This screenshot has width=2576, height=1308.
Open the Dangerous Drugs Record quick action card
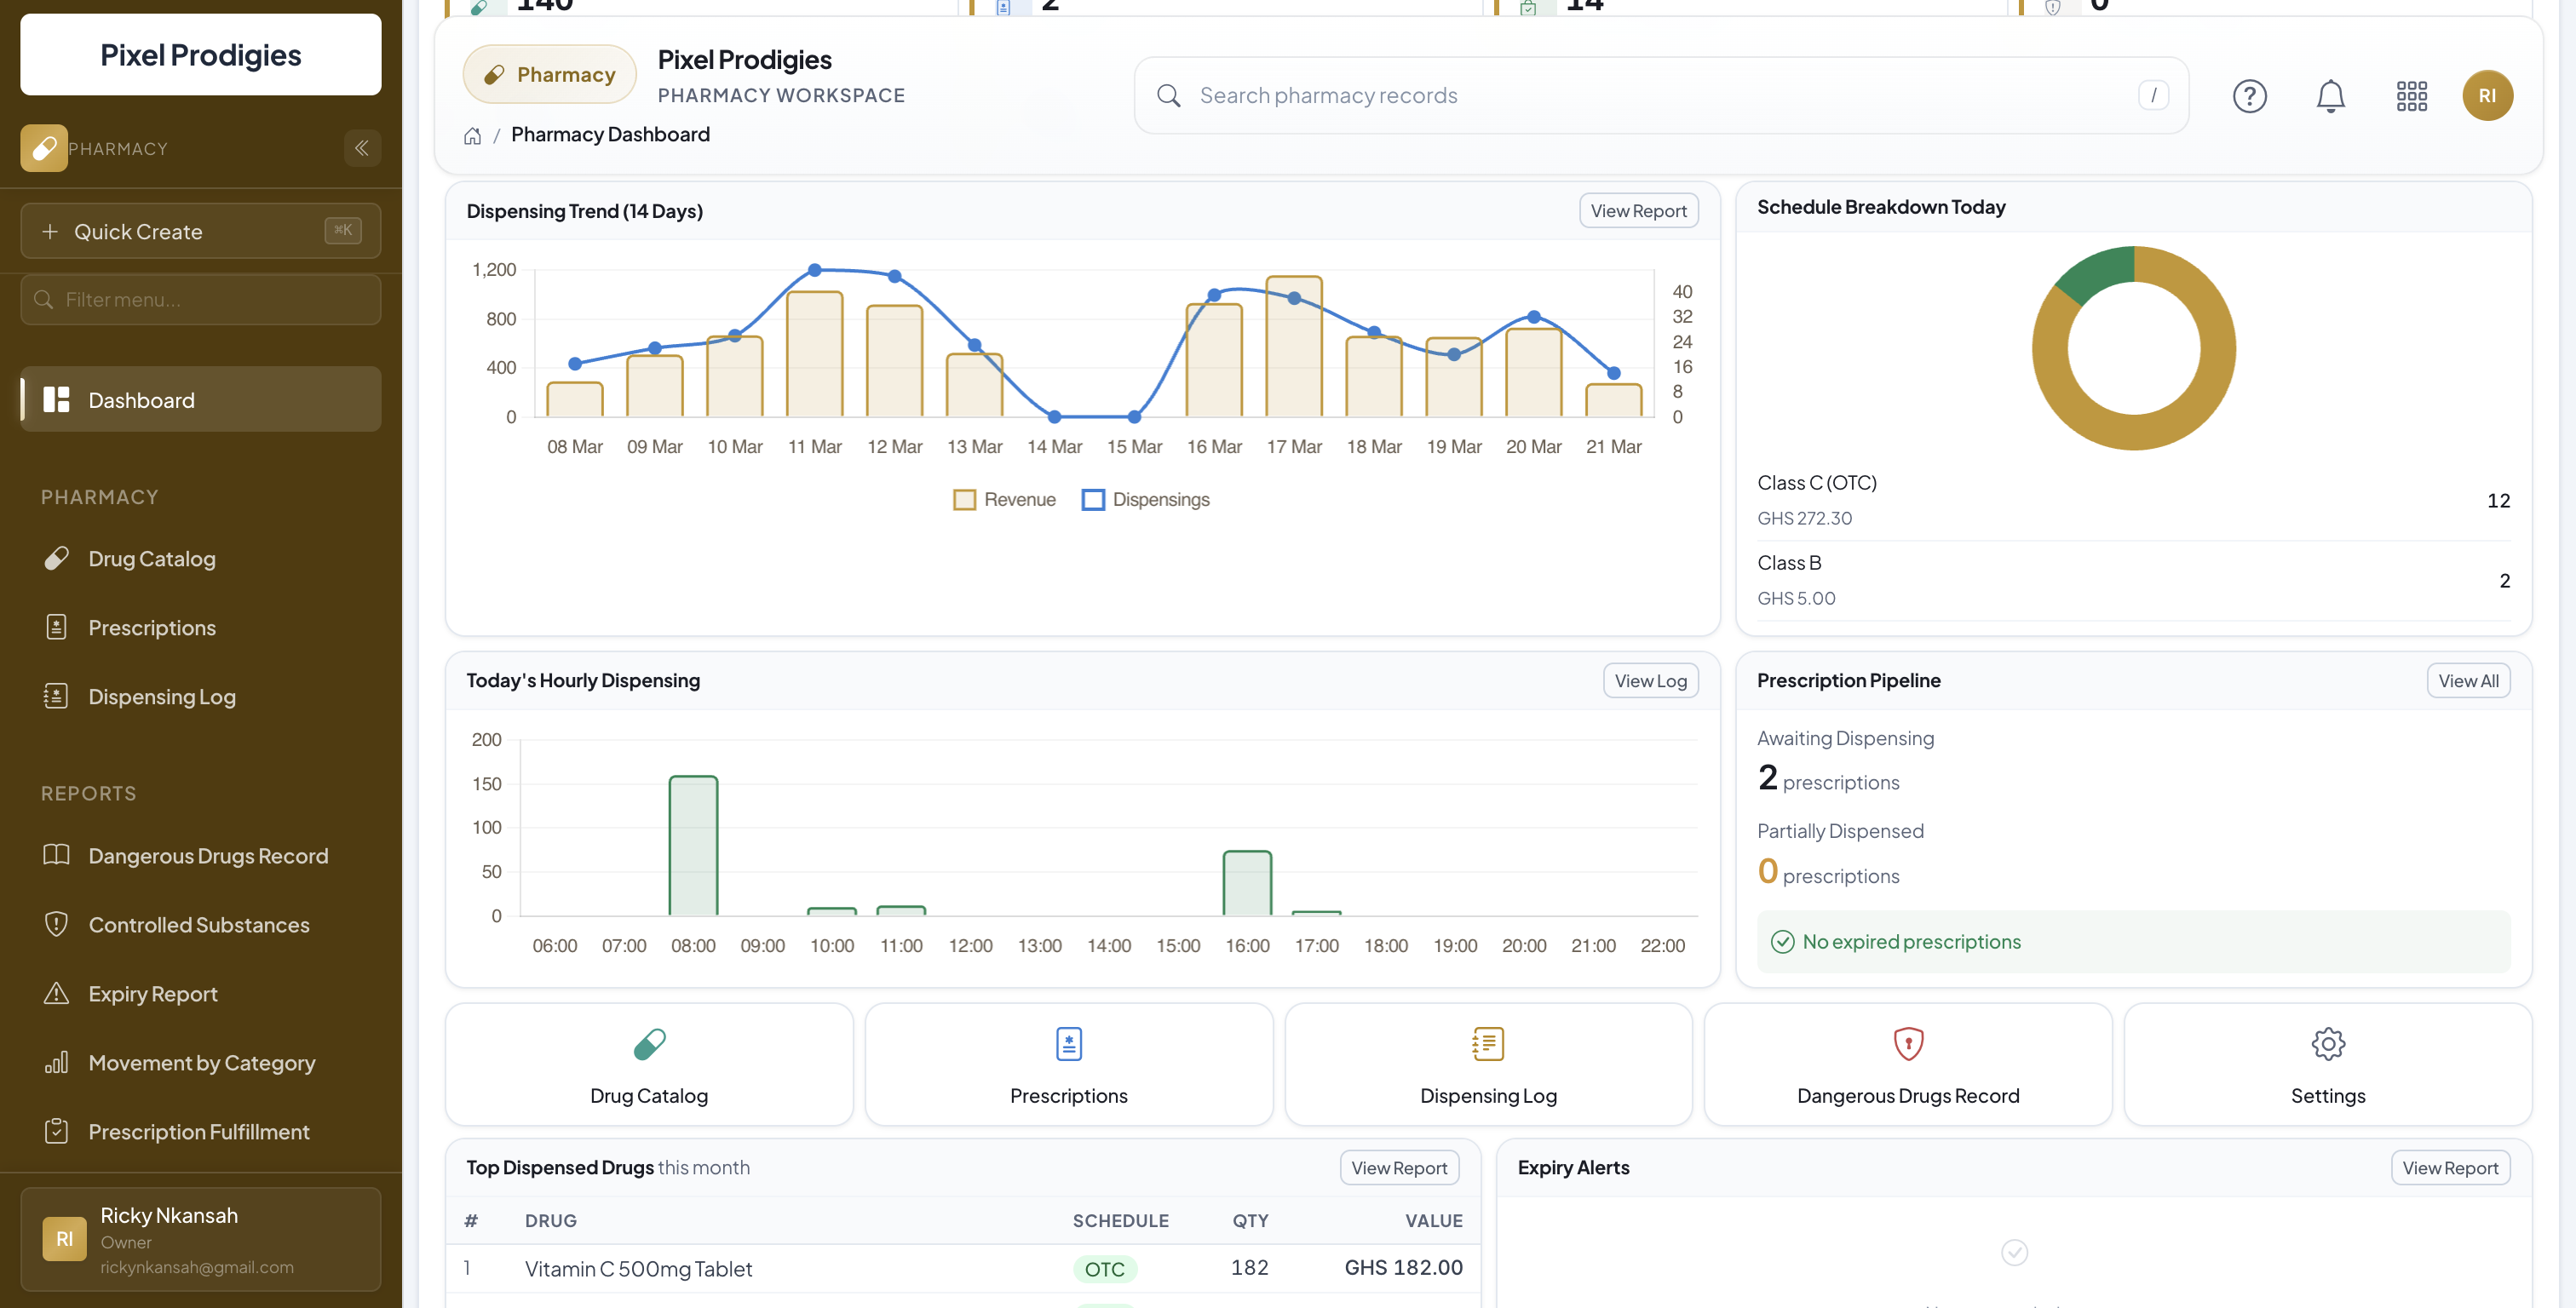1908,1064
